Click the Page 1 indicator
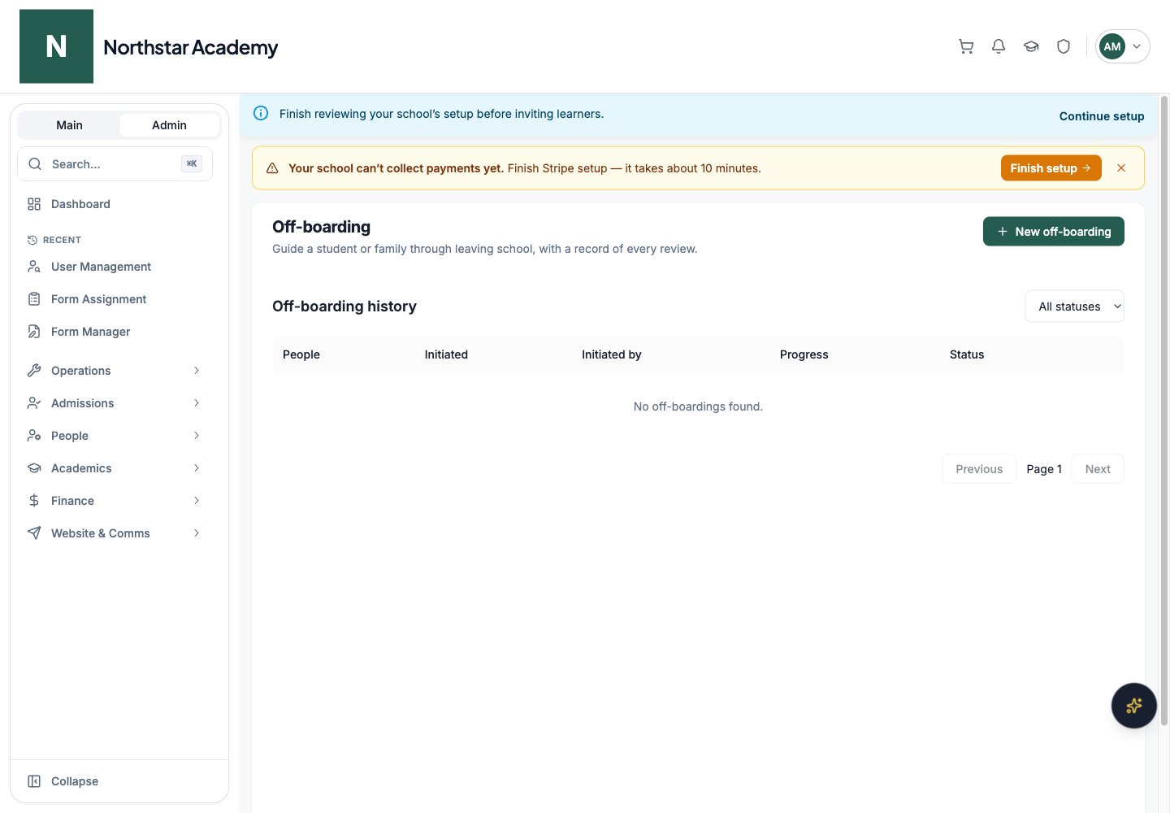Image resolution: width=1170 pixels, height=813 pixels. click(x=1044, y=469)
